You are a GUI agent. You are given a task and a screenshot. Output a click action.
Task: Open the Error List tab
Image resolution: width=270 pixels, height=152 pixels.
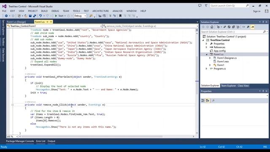40,141
